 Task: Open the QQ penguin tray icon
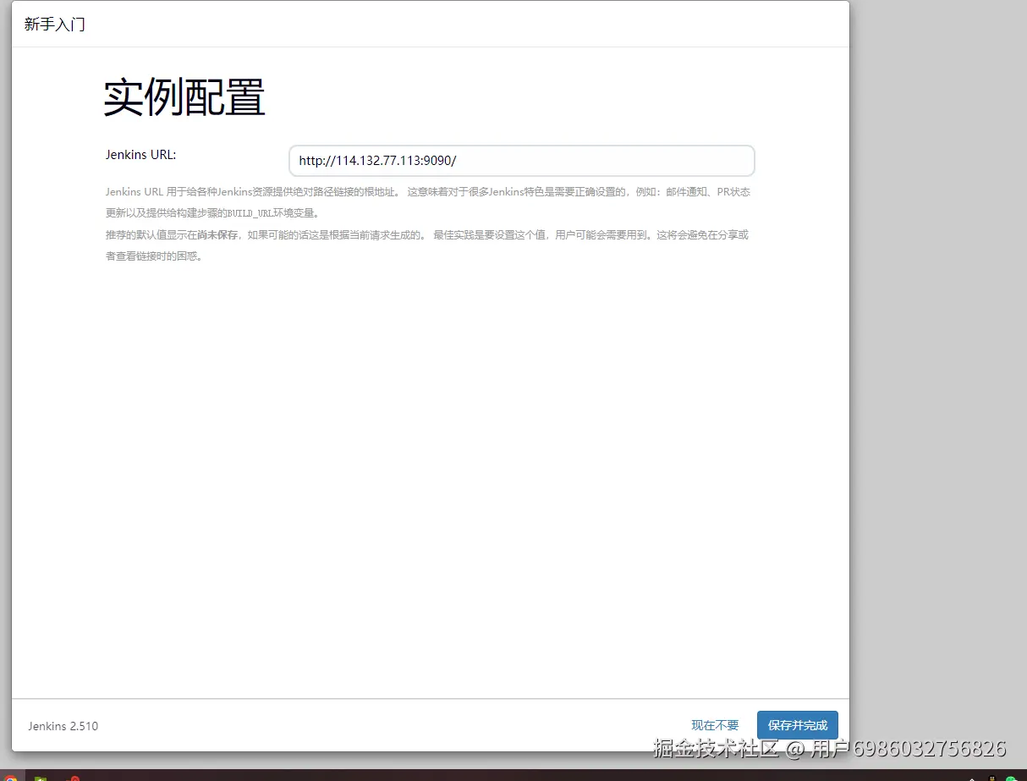991,777
